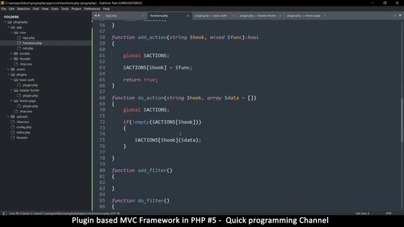Open the View menu
The image size is (404, 227).
[x=45, y=9]
